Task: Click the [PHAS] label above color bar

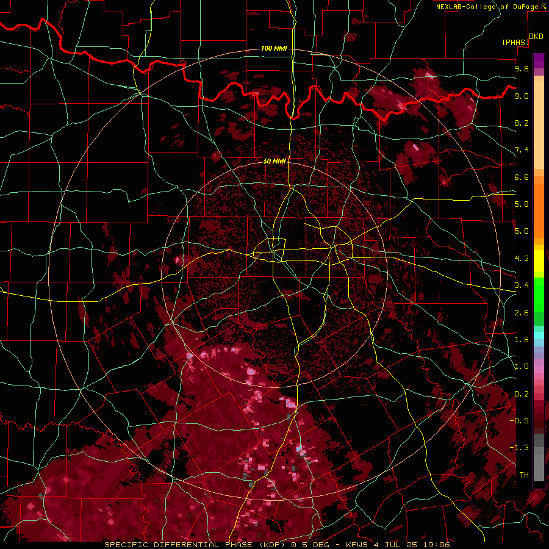Action: 515,42
